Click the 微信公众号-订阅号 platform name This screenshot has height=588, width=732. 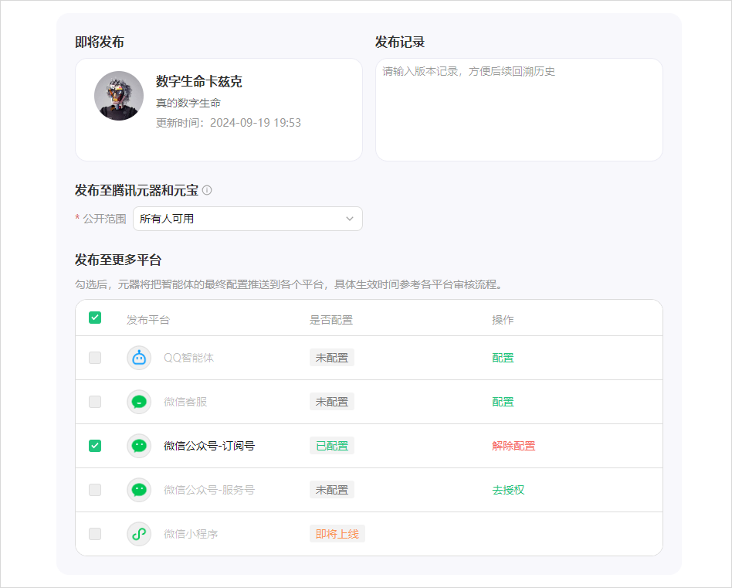click(209, 446)
